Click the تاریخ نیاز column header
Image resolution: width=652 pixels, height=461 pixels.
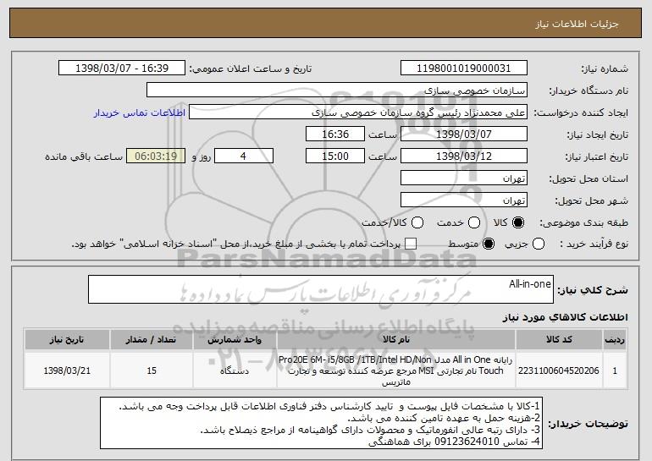pos(67,340)
